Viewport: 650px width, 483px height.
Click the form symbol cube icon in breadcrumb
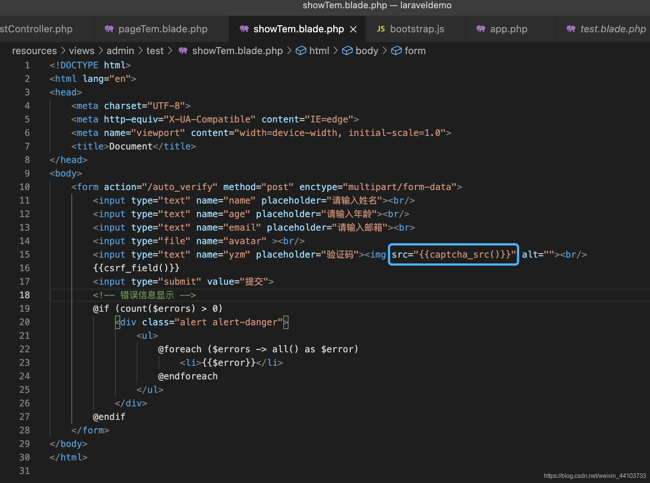click(396, 51)
